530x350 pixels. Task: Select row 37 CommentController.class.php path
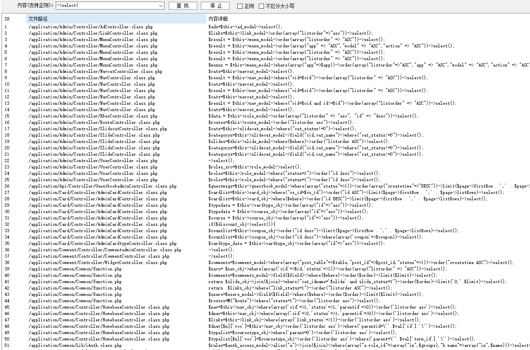click(x=99, y=256)
